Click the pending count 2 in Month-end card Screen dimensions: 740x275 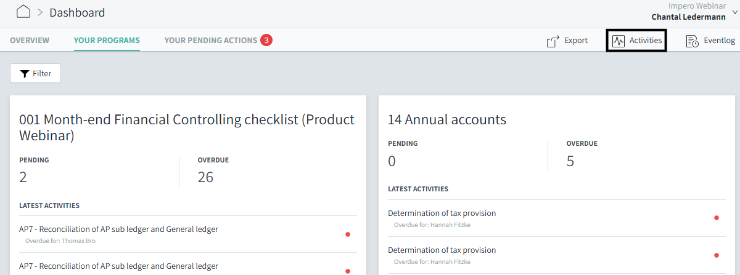(23, 177)
